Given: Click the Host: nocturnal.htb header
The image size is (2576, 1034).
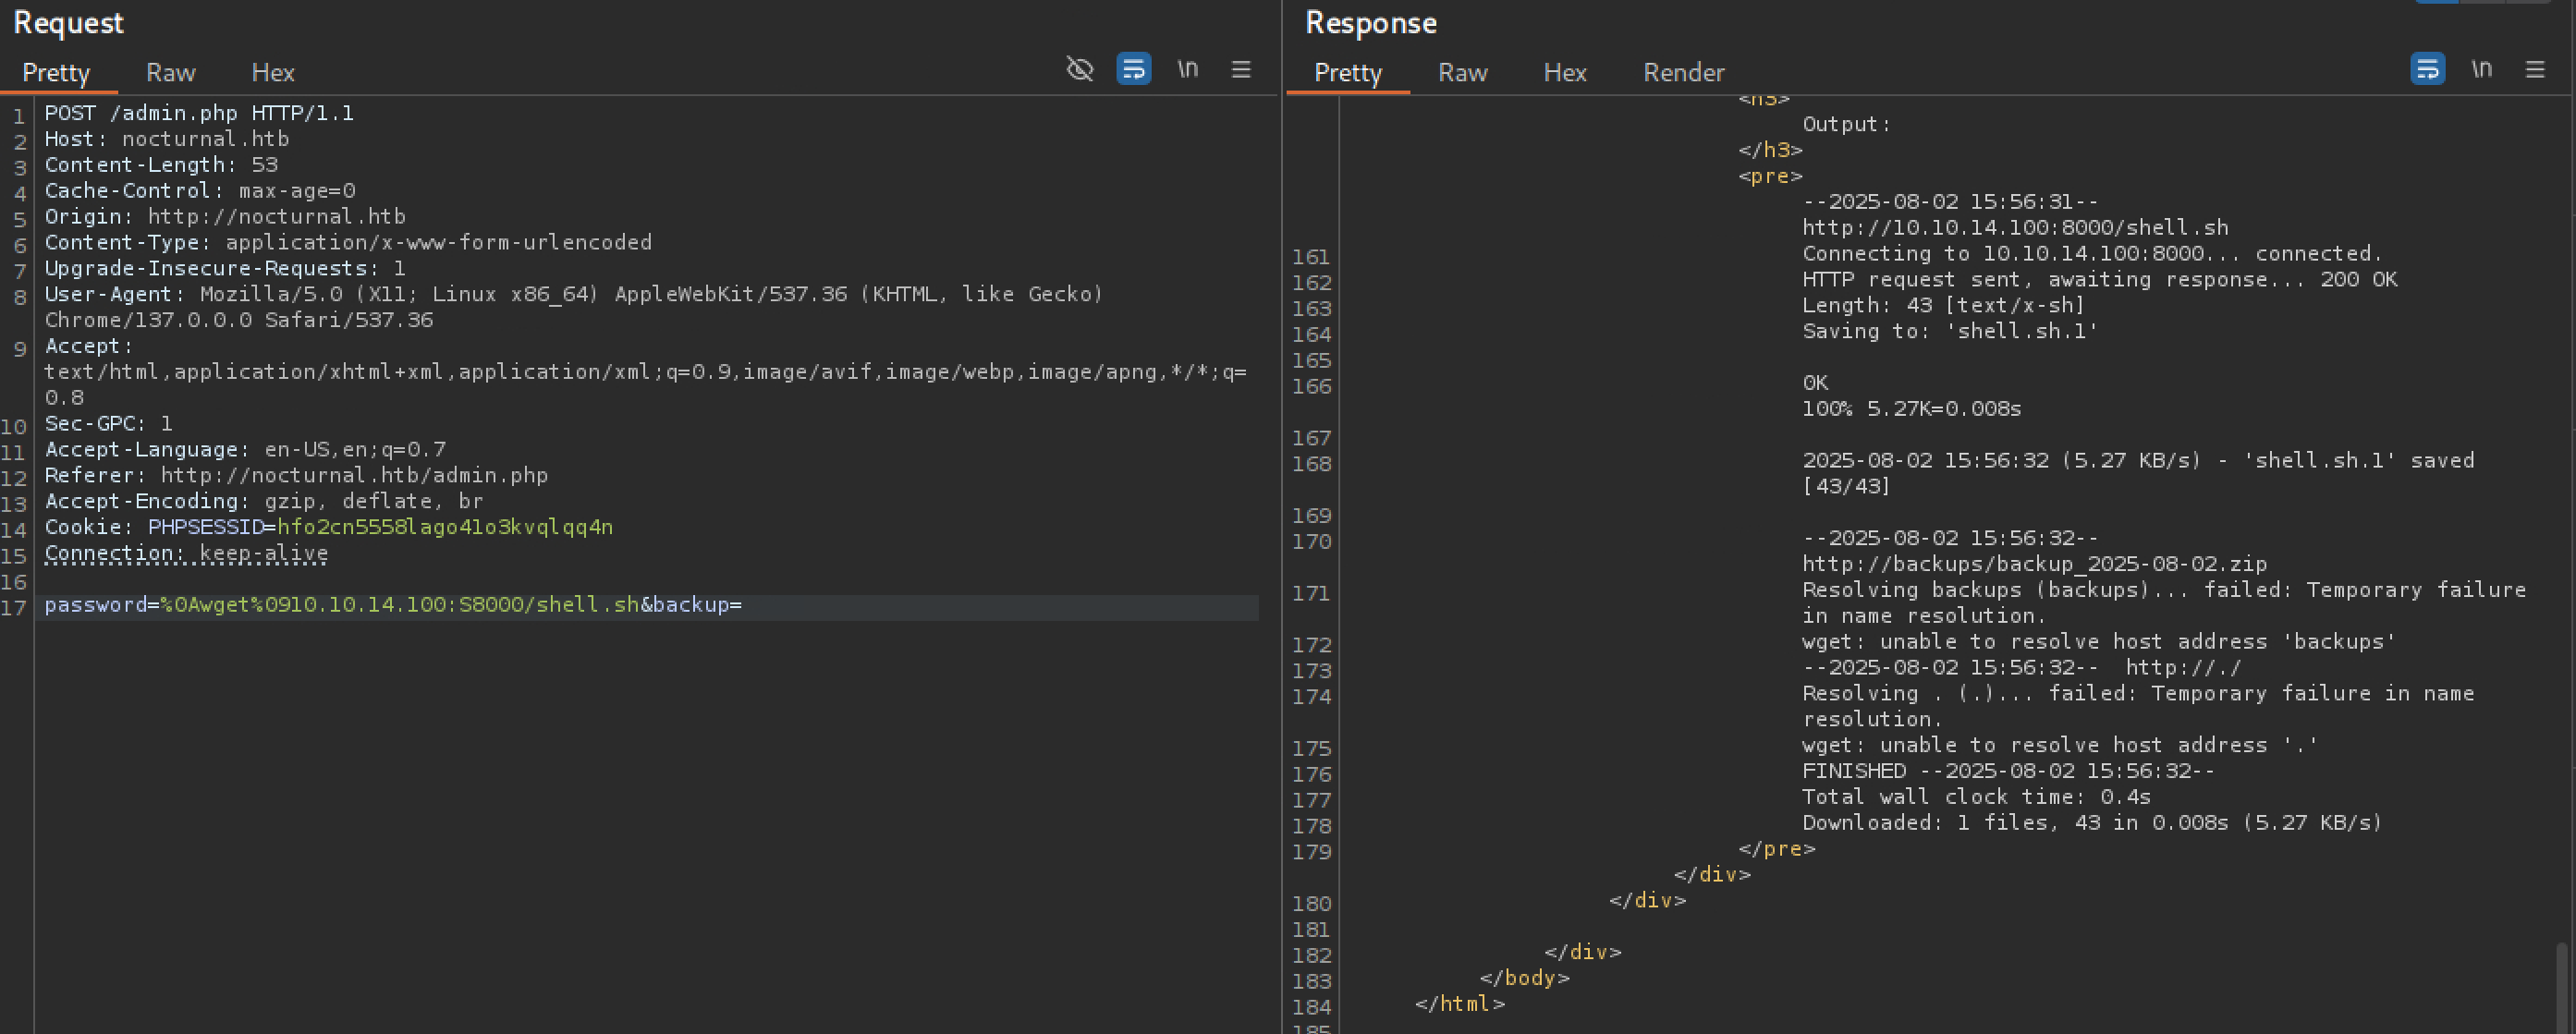Looking at the screenshot, I should [167, 139].
